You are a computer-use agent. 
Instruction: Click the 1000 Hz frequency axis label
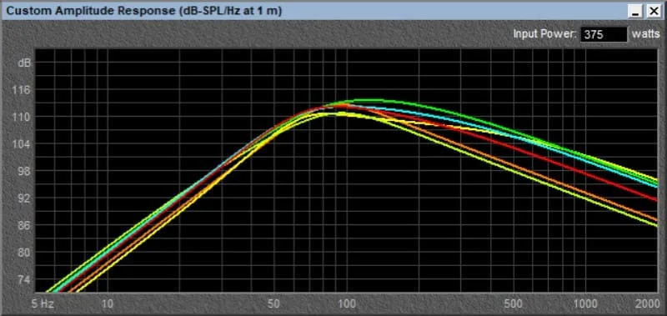pyautogui.click(x=586, y=304)
